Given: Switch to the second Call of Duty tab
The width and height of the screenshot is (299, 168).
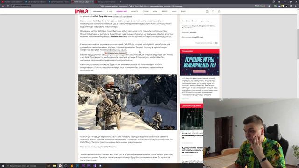Looking at the screenshot, I should (36, 2).
